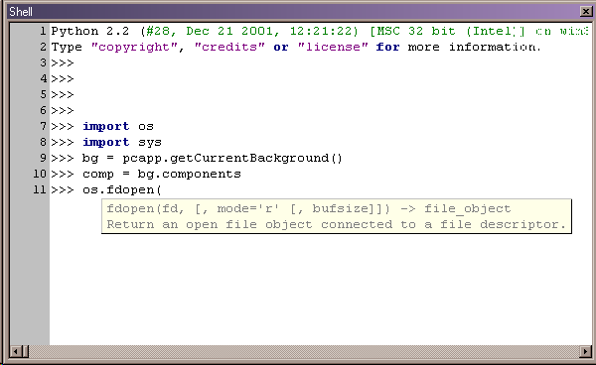Click the 'pcapp.getCurrentBackground()' text
The height and width of the screenshot is (365, 596).
232,159
